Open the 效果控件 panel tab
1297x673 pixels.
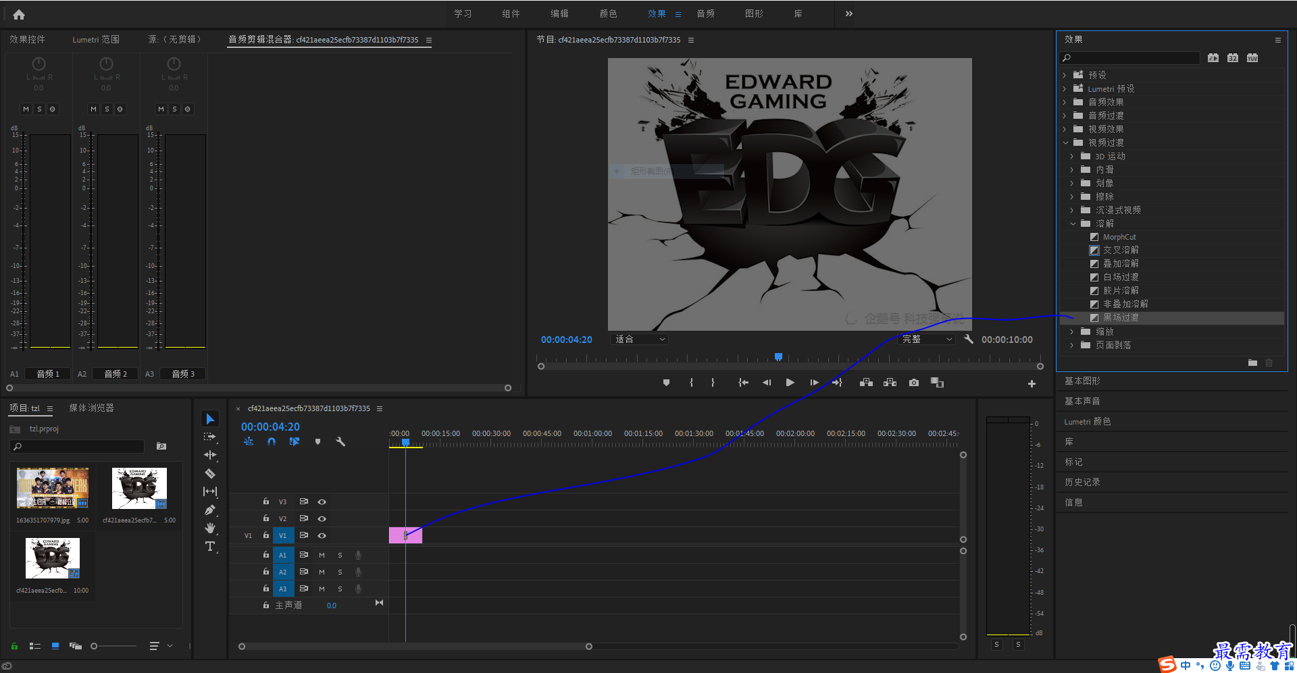pyautogui.click(x=27, y=39)
